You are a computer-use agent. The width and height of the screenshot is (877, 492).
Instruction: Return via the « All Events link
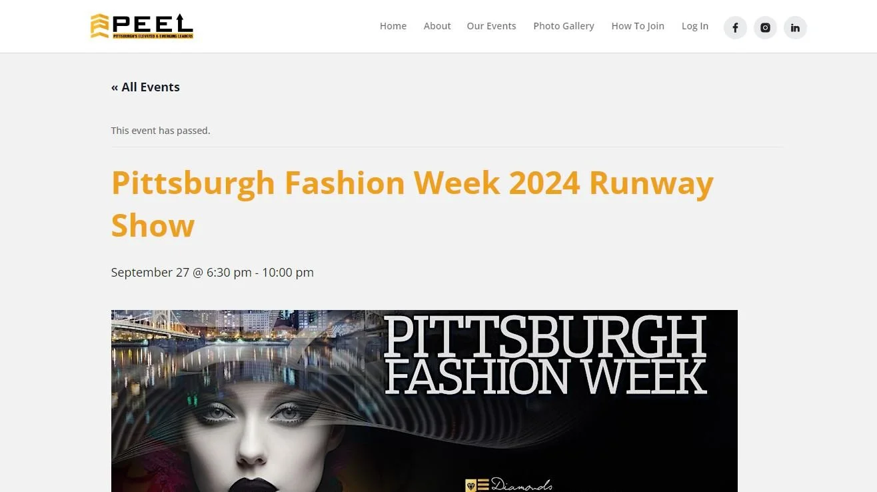145,87
